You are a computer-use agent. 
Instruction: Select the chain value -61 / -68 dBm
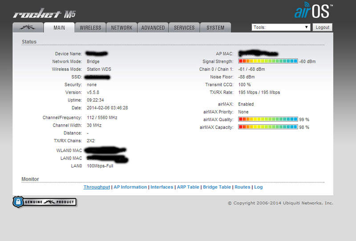251,69
